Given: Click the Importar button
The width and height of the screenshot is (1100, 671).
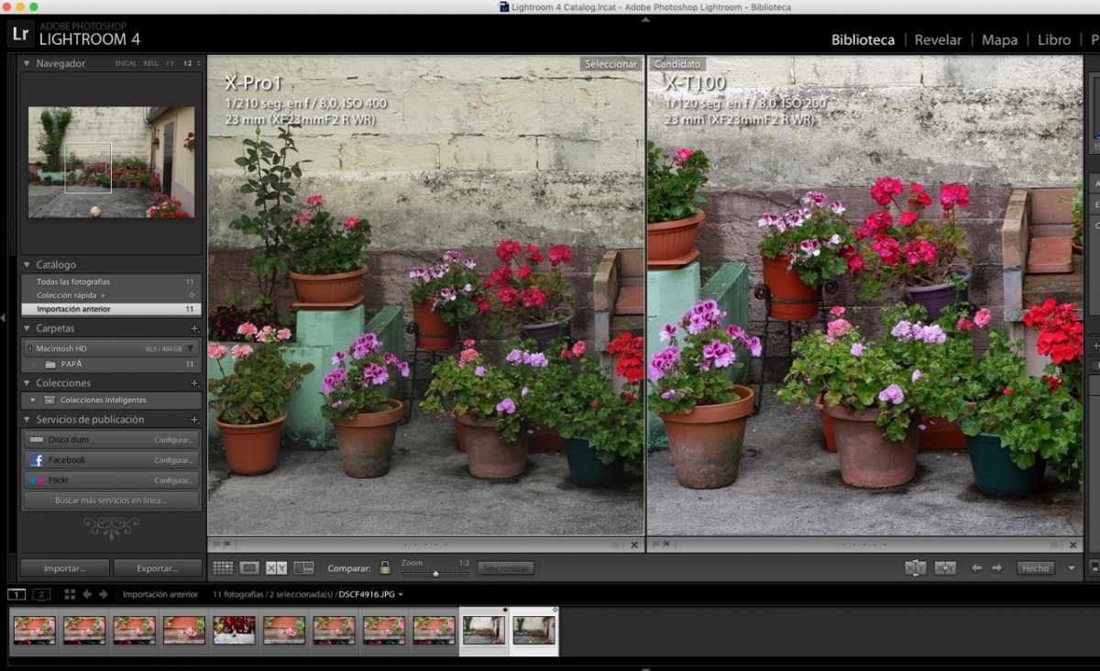Looking at the screenshot, I should [x=64, y=568].
